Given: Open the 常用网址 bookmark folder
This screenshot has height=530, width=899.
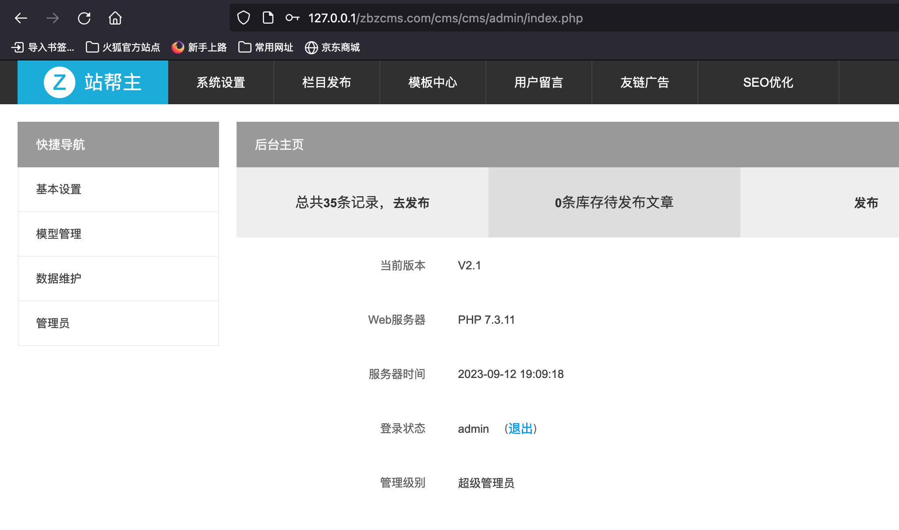Looking at the screenshot, I should [x=266, y=47].
